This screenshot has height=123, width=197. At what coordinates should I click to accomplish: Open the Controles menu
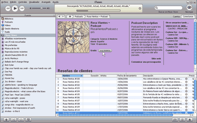click(23, 2)
